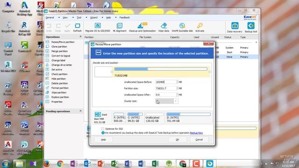Click the Redo toolbar icon
Viewport: 299px width, 168px height.
[x=58, y=28]
